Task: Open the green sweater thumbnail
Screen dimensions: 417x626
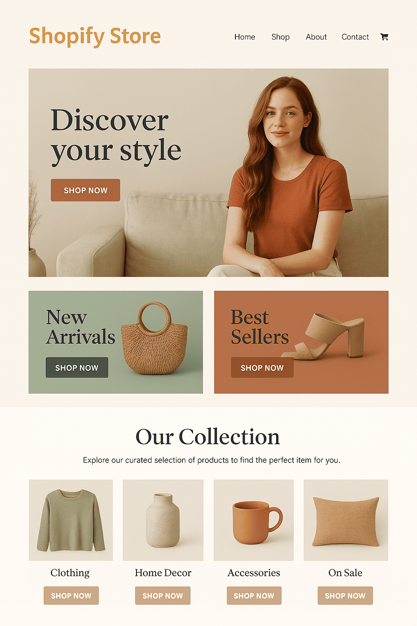Action: pyautogui.click(x=71, y=520)
